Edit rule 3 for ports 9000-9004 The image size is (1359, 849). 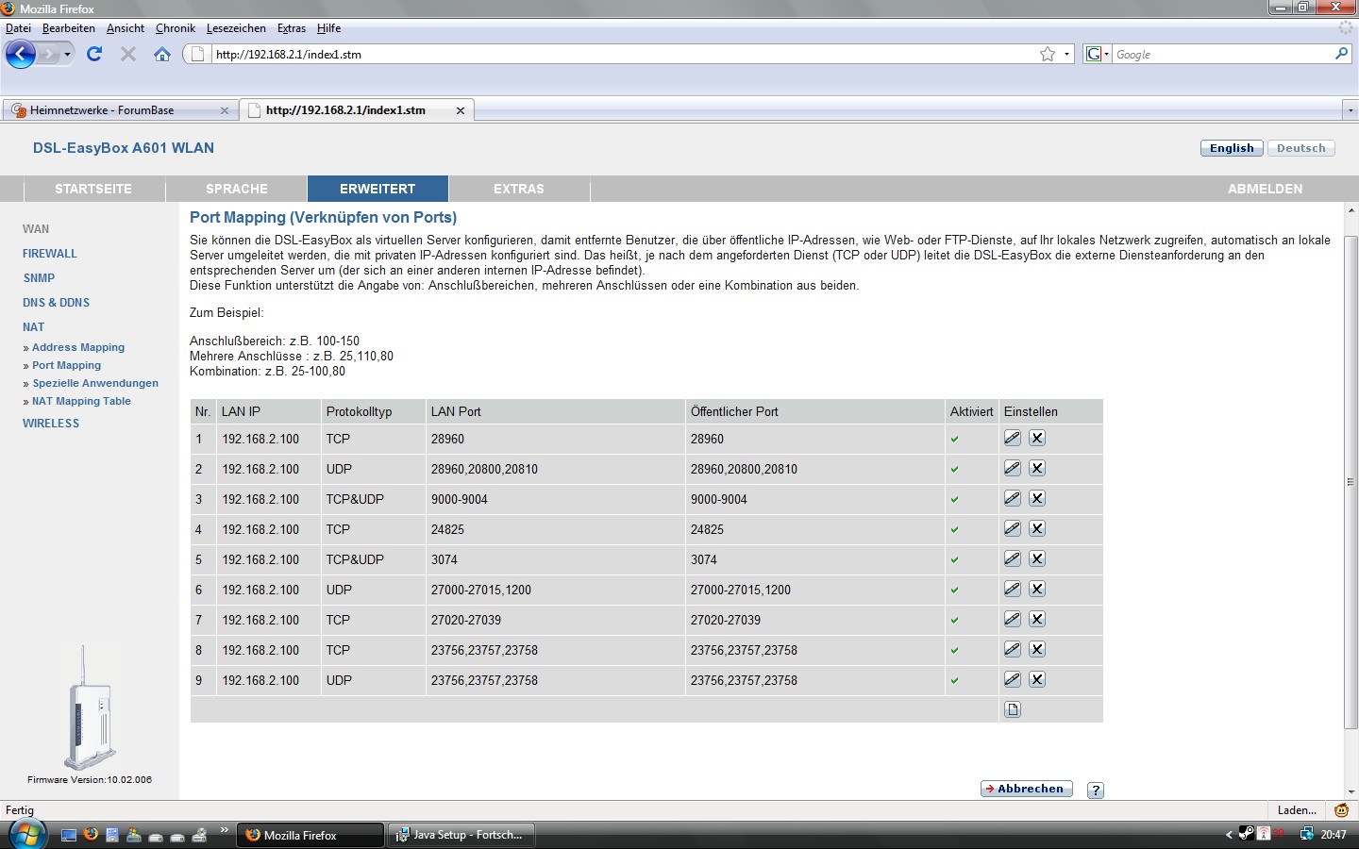[x=1013, y=498]
